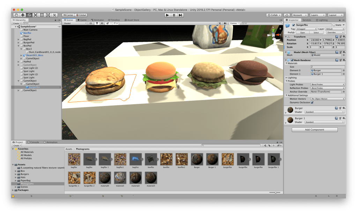Adjust the asset thumbnail size slider
Screen dimensions: 357x213
pos(275,192)
